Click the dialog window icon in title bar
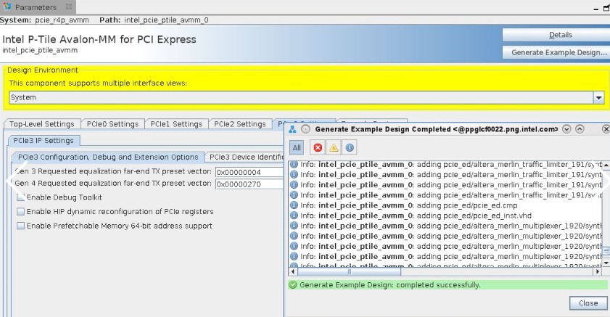Screen dimensions: 610x317 pyautogui.click(x=292, y=129)
